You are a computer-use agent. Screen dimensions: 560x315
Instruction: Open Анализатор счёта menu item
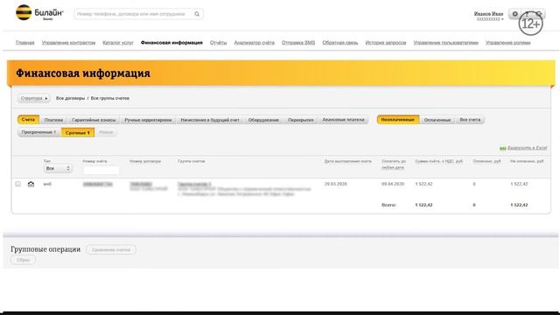[255, 43]
